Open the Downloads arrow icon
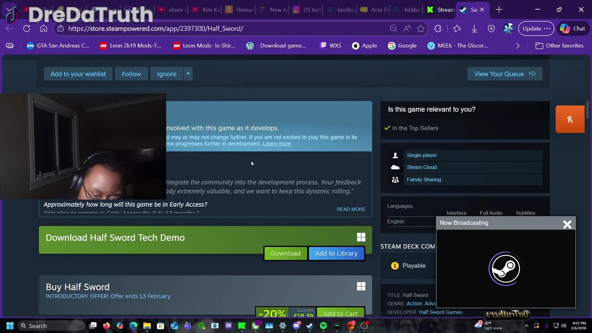 [x=474, y=29]
